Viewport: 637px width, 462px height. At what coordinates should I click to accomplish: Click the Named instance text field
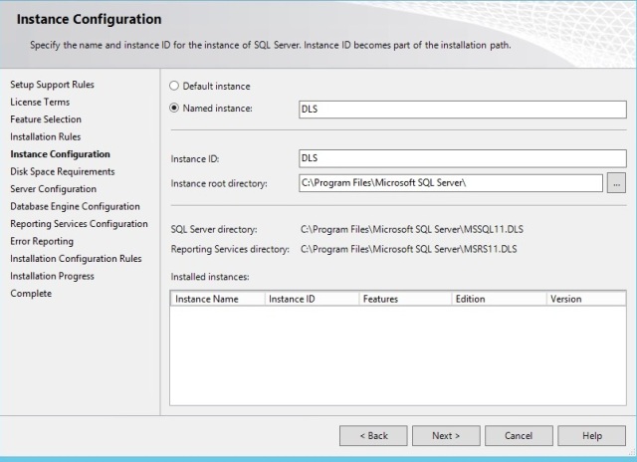click(x=462, y=110)
